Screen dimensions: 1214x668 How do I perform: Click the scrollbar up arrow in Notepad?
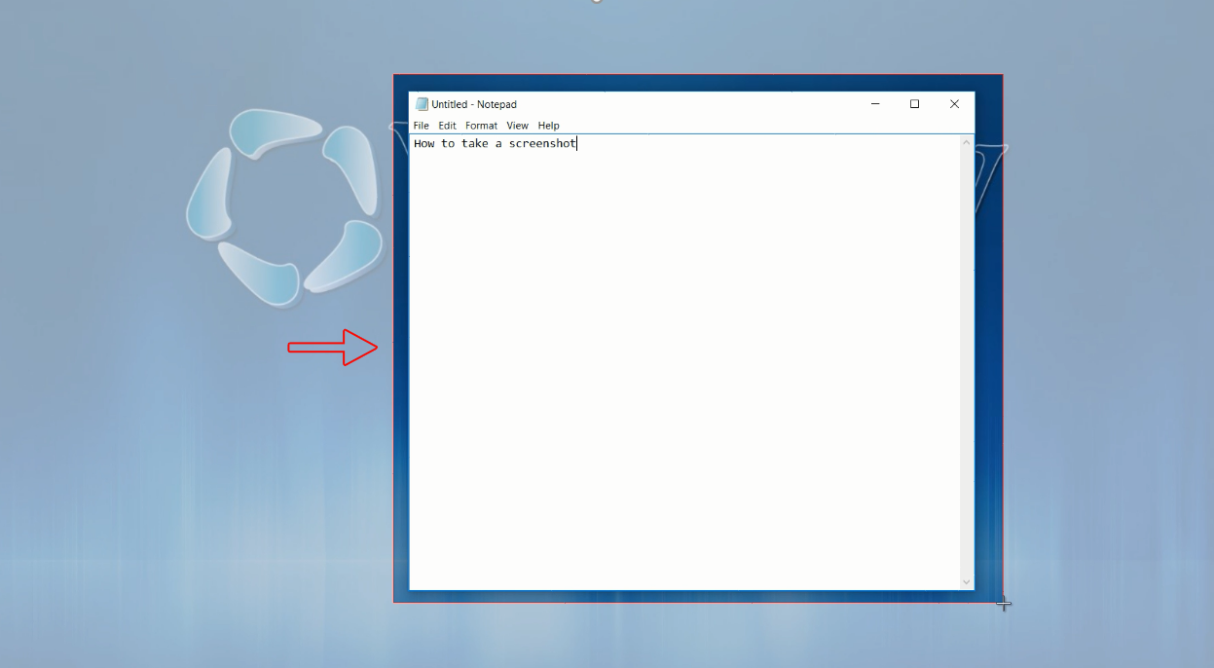pyautogui.click(x=967, y=143)
